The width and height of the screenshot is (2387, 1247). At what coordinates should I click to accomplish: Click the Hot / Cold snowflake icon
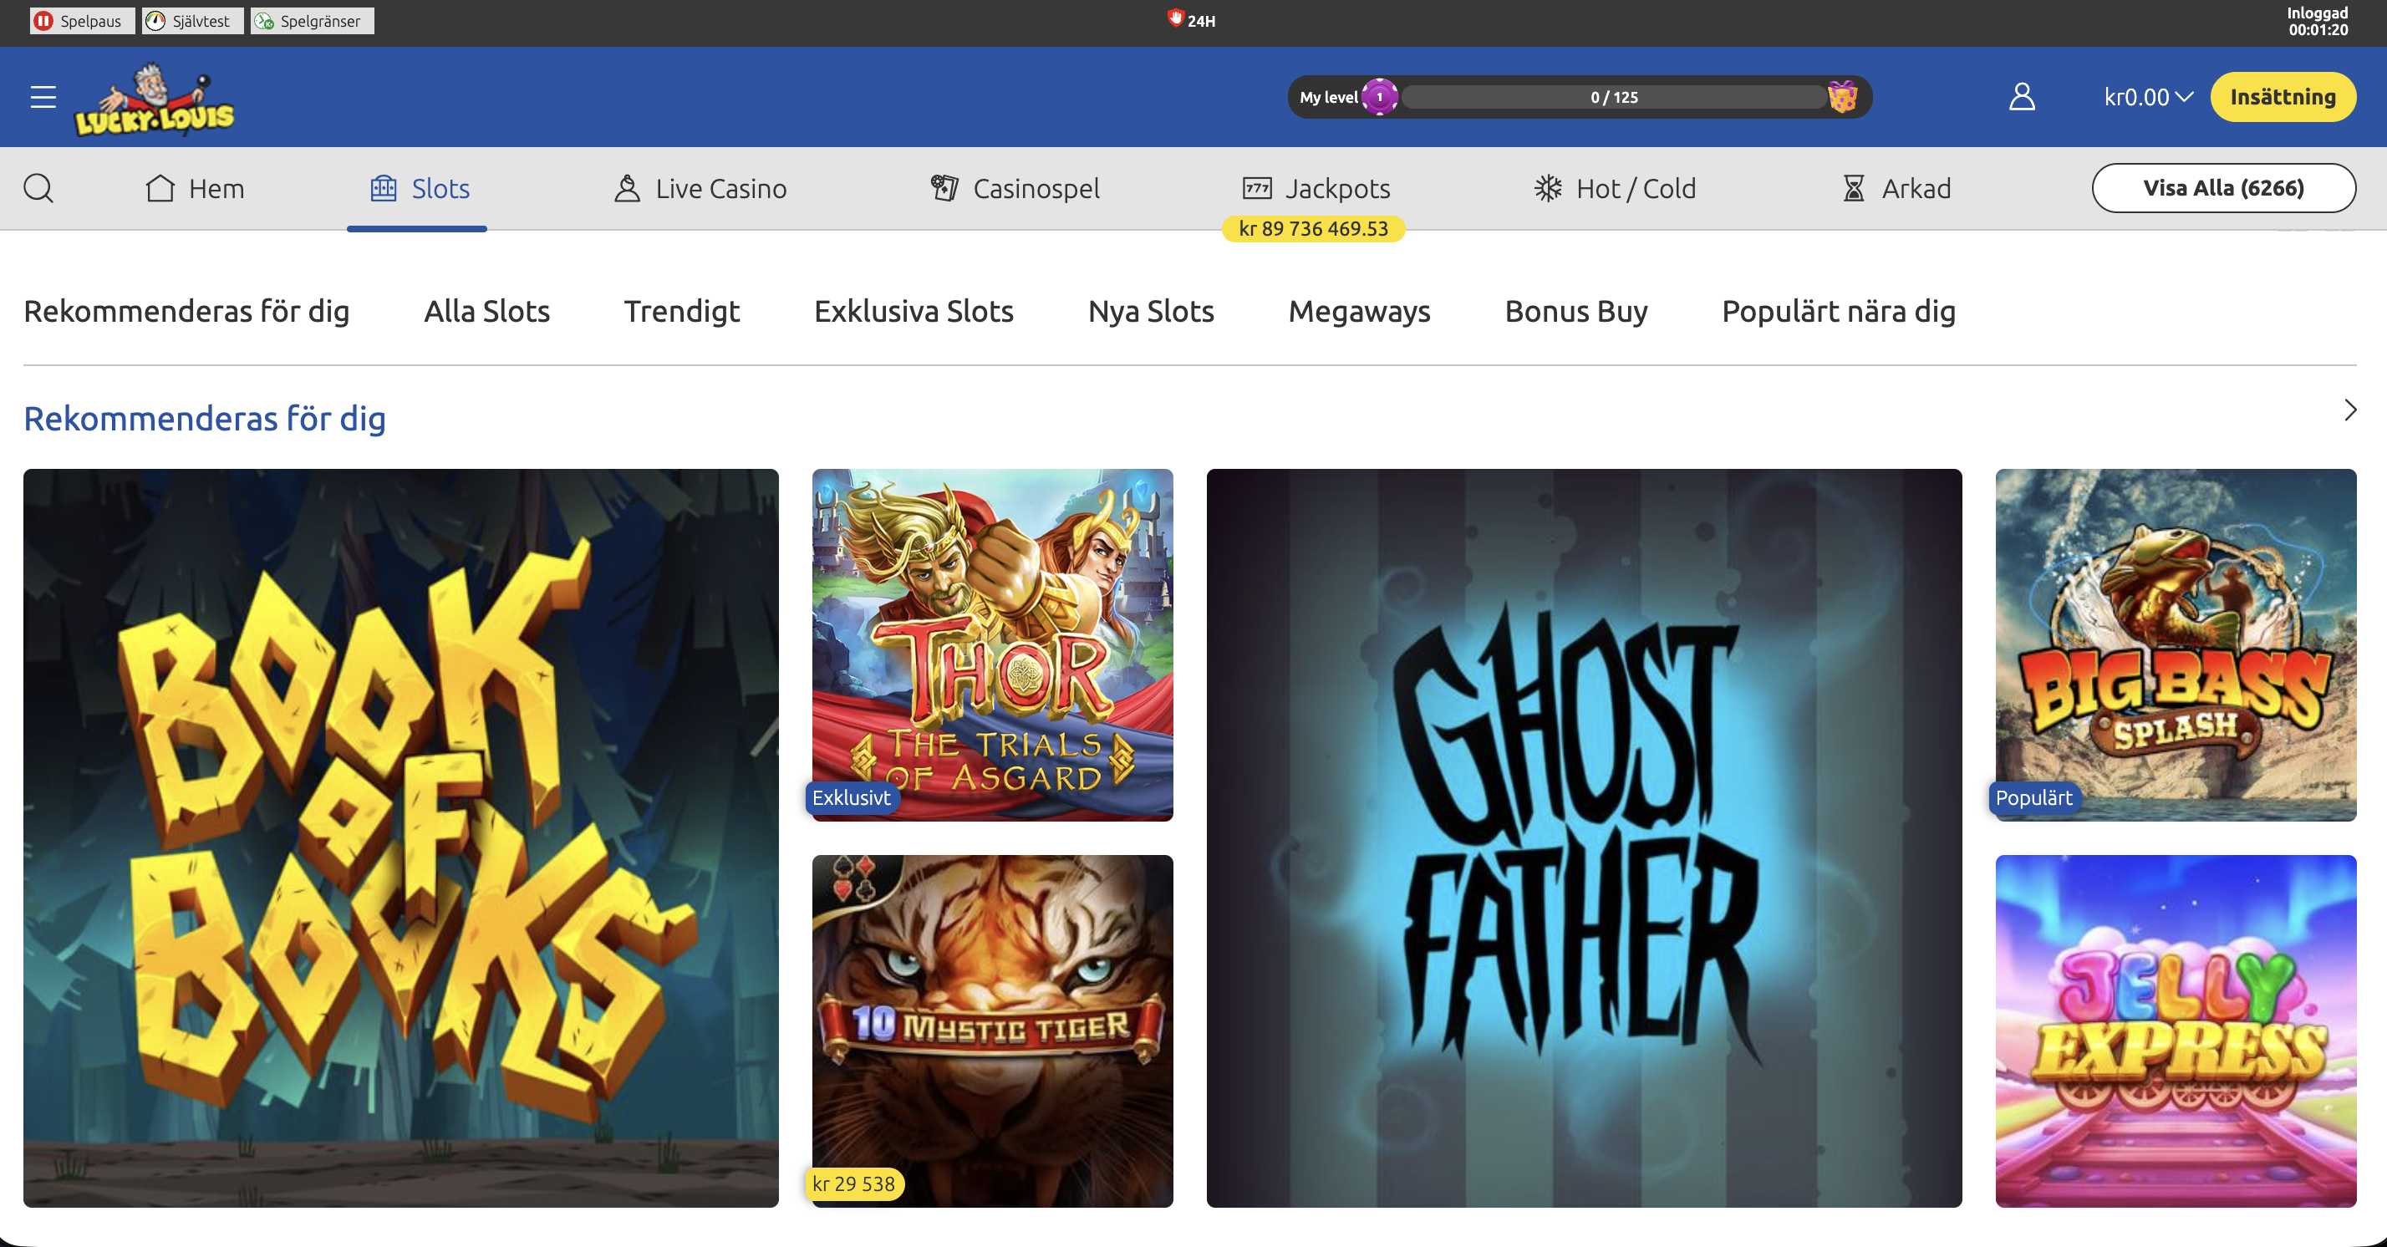pyautogui.click(x=1548, y=188)
